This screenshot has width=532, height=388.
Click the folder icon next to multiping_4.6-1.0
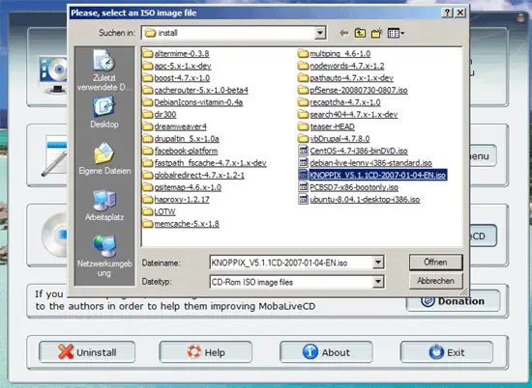pyautogui.click(x=303, y=53)
